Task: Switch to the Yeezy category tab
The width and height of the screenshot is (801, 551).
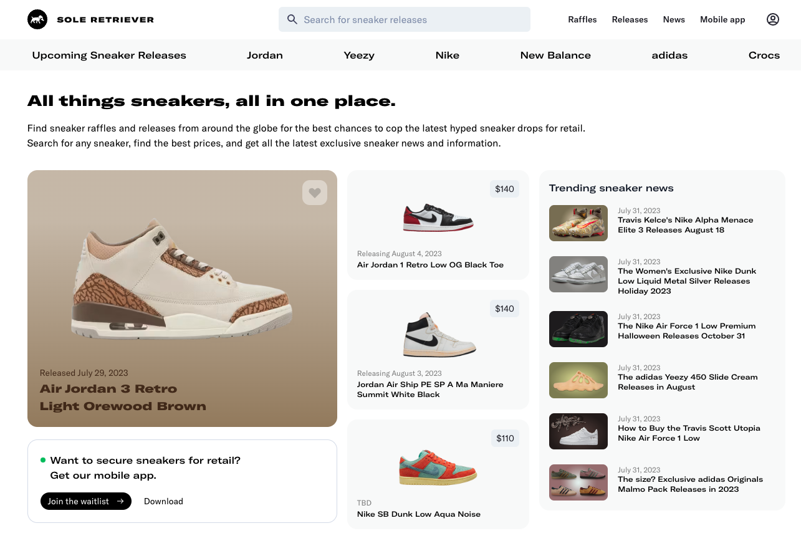Action: [359, 55]
